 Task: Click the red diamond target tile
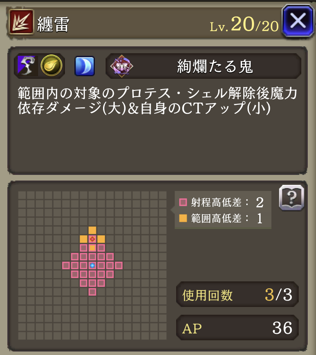[x=92, y=239]
